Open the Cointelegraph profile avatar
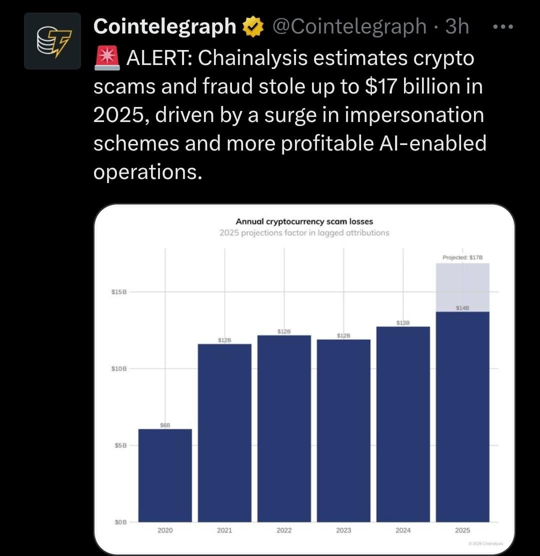The image size is (540, 556). 52,41
